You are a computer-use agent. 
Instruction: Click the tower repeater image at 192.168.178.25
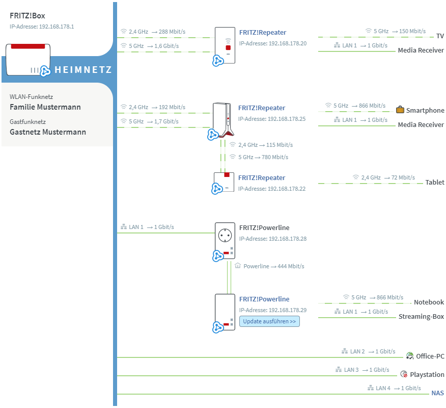click(224, 120)
